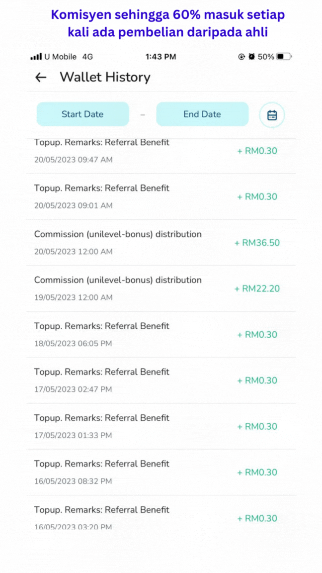The height and width of the screenshot is (573, 322).
Task: Tap the cellular signal bars icon
Action: click(x=36, y=57)
